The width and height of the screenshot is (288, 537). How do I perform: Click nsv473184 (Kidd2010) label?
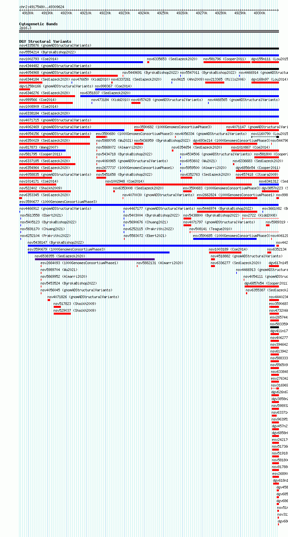pyautogui.click(x=111, y=100)
